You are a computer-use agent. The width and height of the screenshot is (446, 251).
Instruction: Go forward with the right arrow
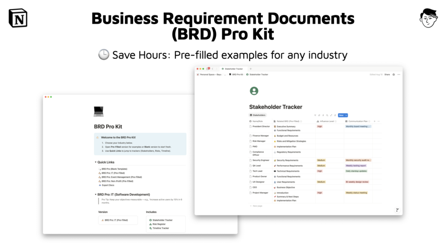216,69
